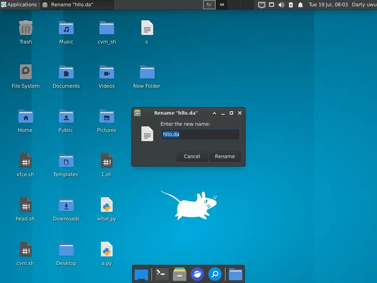The image size is (377, 283).
Task: Minimize the rename dialog
Action: (x=223, y=113)
